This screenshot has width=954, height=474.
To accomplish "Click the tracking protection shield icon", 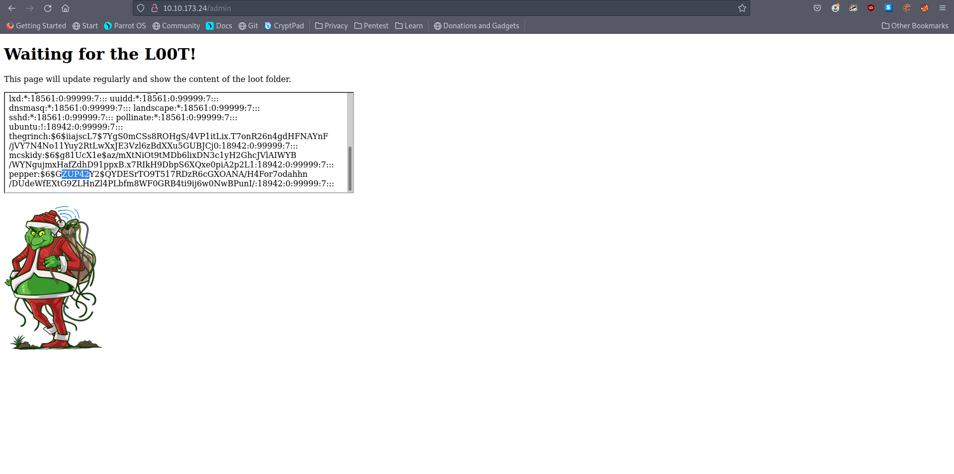I will coord(141,8).
